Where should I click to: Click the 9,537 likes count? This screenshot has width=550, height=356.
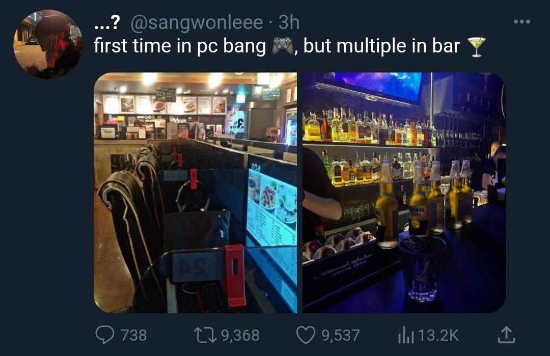pos(341,335)
